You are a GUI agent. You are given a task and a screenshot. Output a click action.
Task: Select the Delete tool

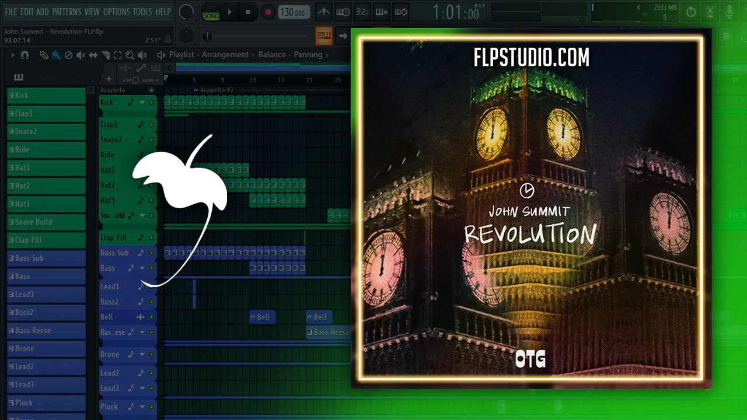coord(68,55)
